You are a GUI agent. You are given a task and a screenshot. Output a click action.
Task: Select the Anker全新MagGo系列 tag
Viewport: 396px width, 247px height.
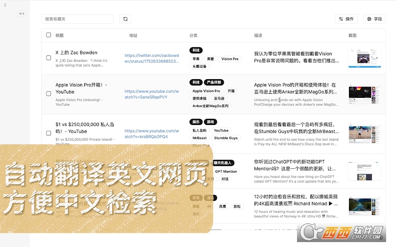(x=210, y=106)
